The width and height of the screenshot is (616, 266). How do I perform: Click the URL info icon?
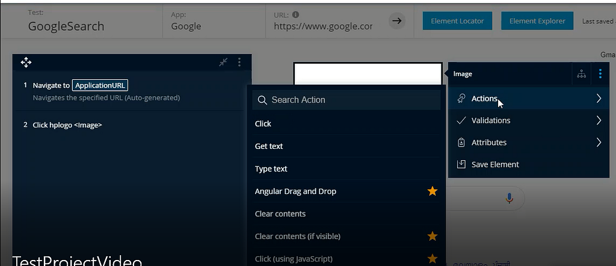[296, 15]
